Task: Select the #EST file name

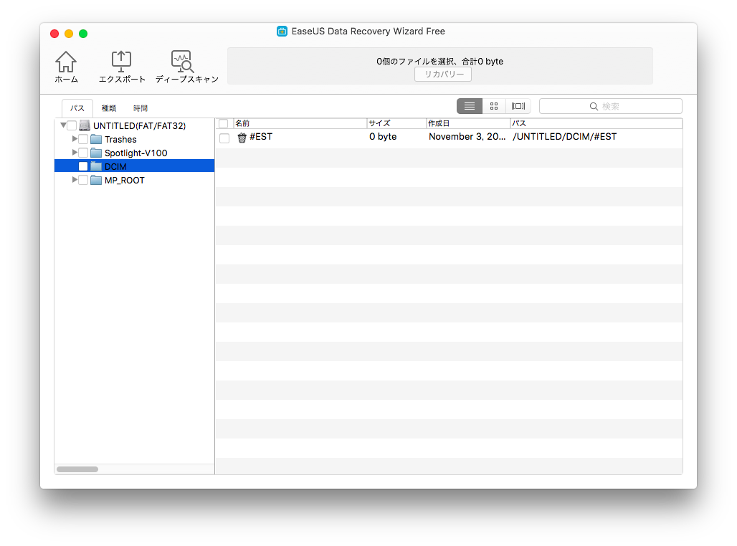Action: click(x=261, y=137)
